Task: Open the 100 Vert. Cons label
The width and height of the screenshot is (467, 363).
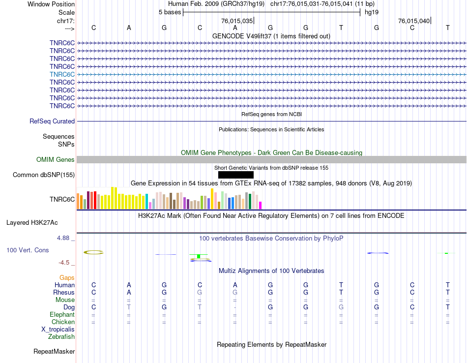Action: pyautogui.click(x=28, y=250)
